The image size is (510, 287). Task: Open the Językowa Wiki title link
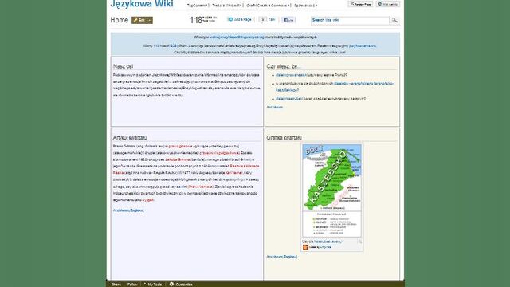[142, 4]
